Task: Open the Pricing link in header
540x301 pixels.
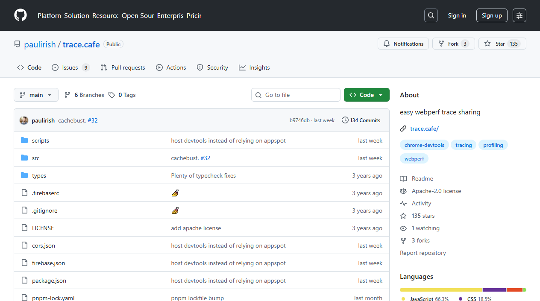Action: tap(194, 15)
